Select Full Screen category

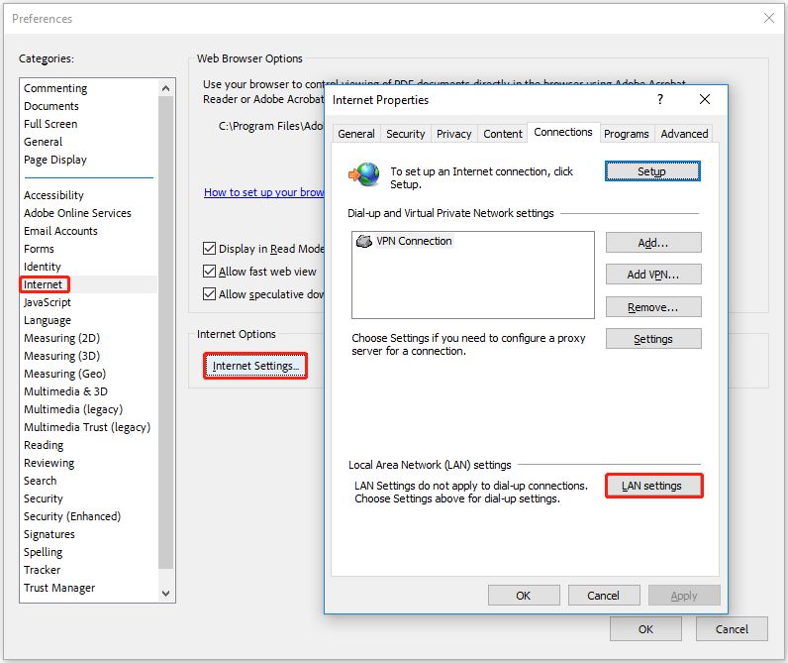click(50, 124)
